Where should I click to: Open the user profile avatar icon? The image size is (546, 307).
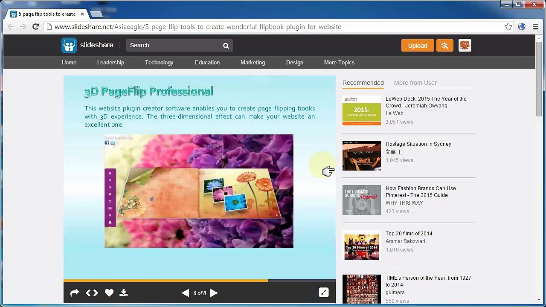tap(465, 46)
